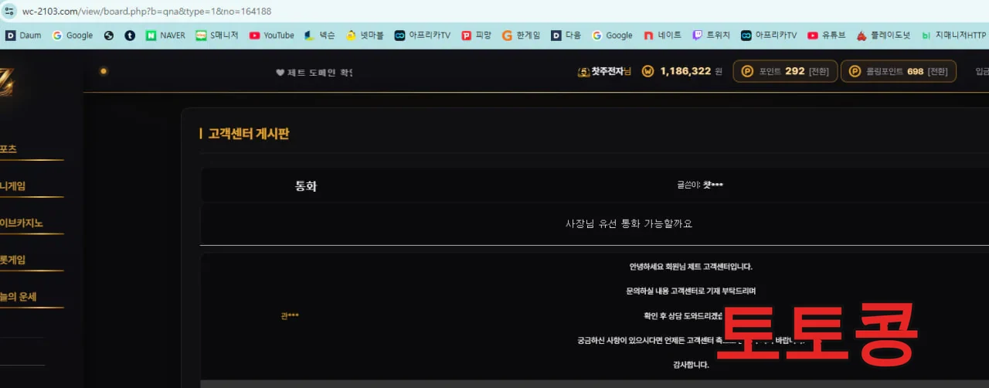Click the post title 통화
989x388 pixels.
(306, 185)
